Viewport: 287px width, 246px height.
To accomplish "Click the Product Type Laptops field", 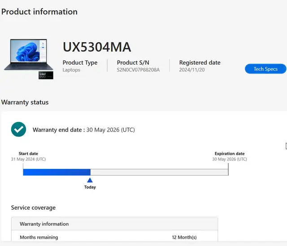I will click(x=80, y=66).
